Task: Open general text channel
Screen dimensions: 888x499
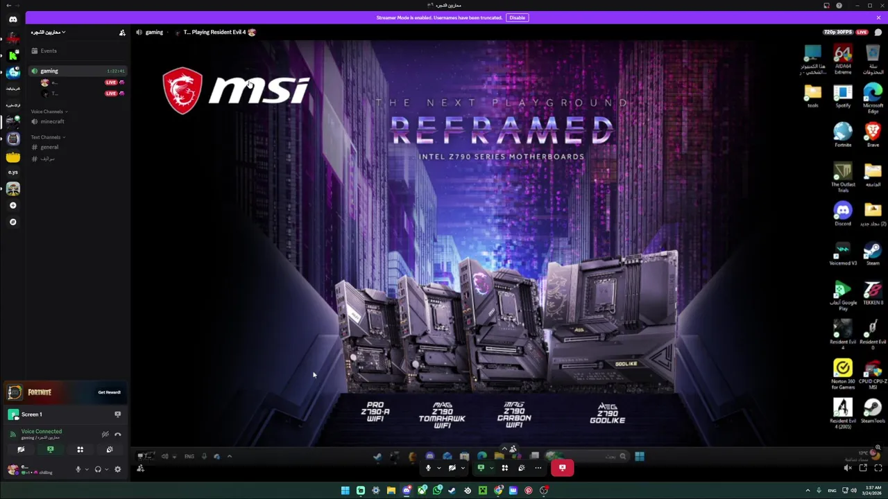Action: point(77,147)
